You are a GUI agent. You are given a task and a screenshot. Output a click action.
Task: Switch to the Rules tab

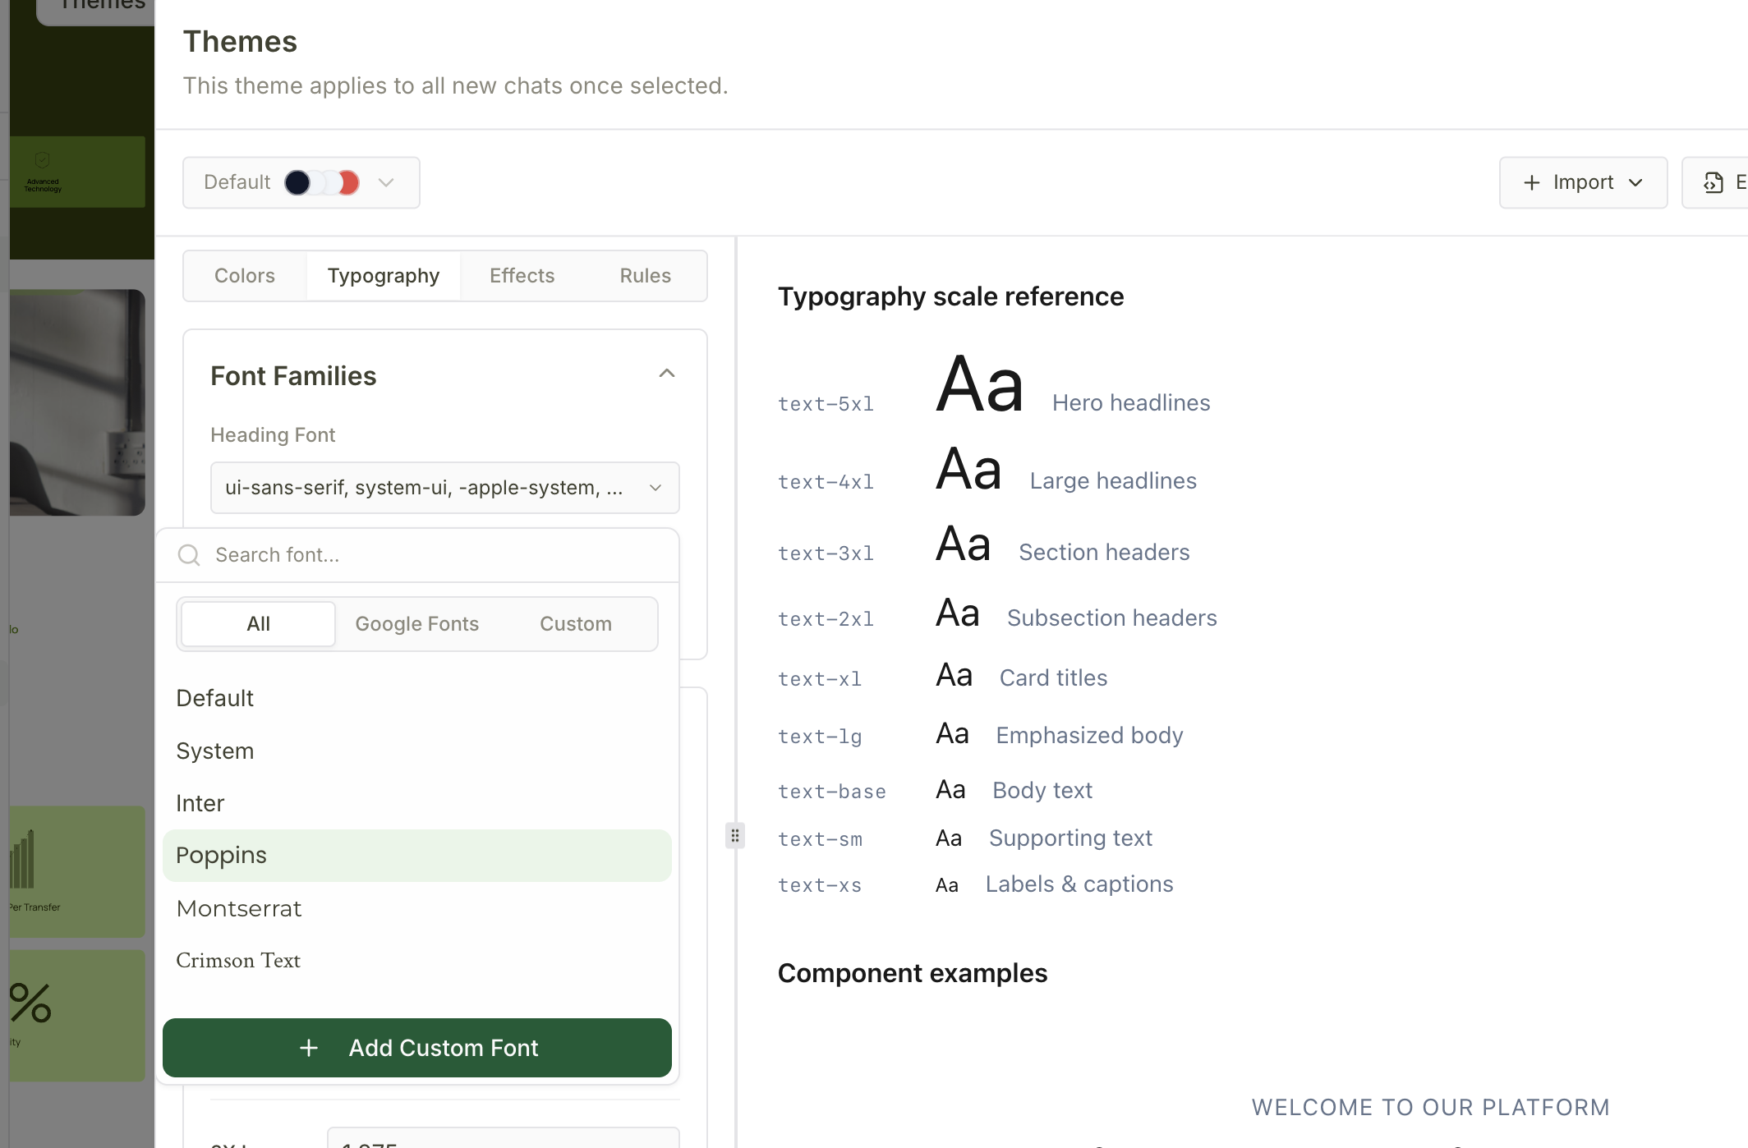pos(644,275)
